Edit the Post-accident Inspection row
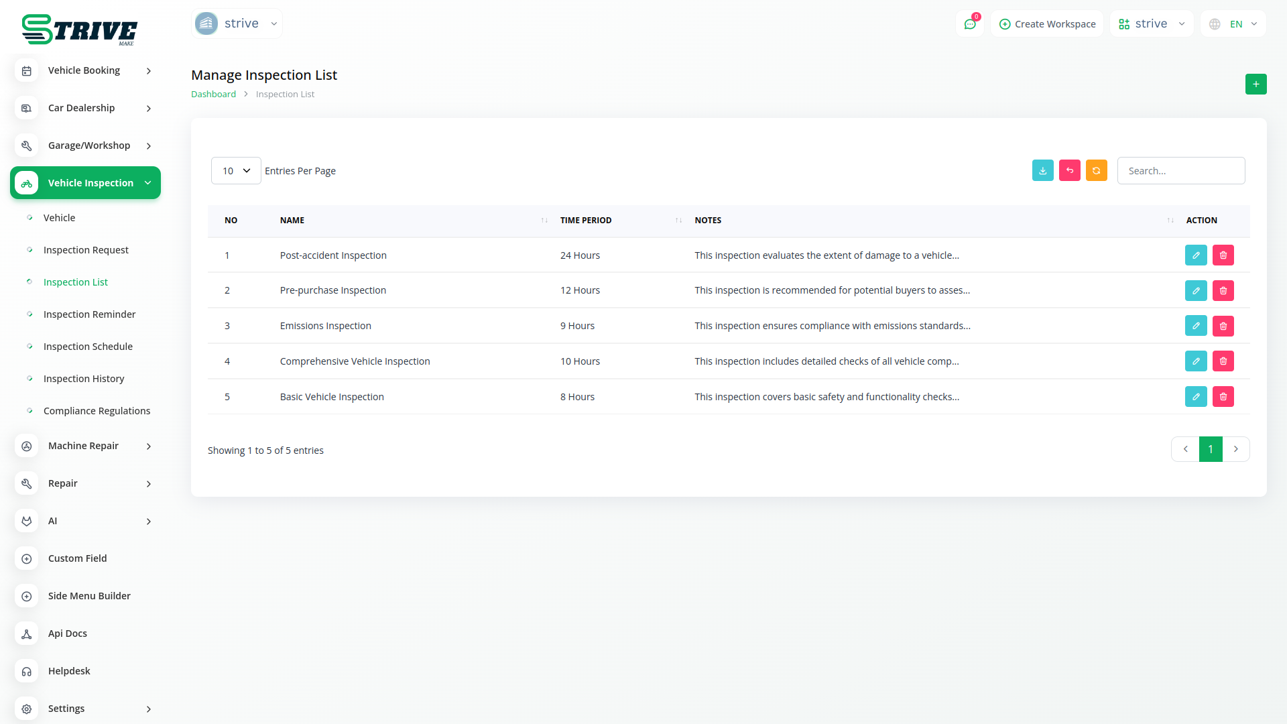 [x=1195, y=255]
